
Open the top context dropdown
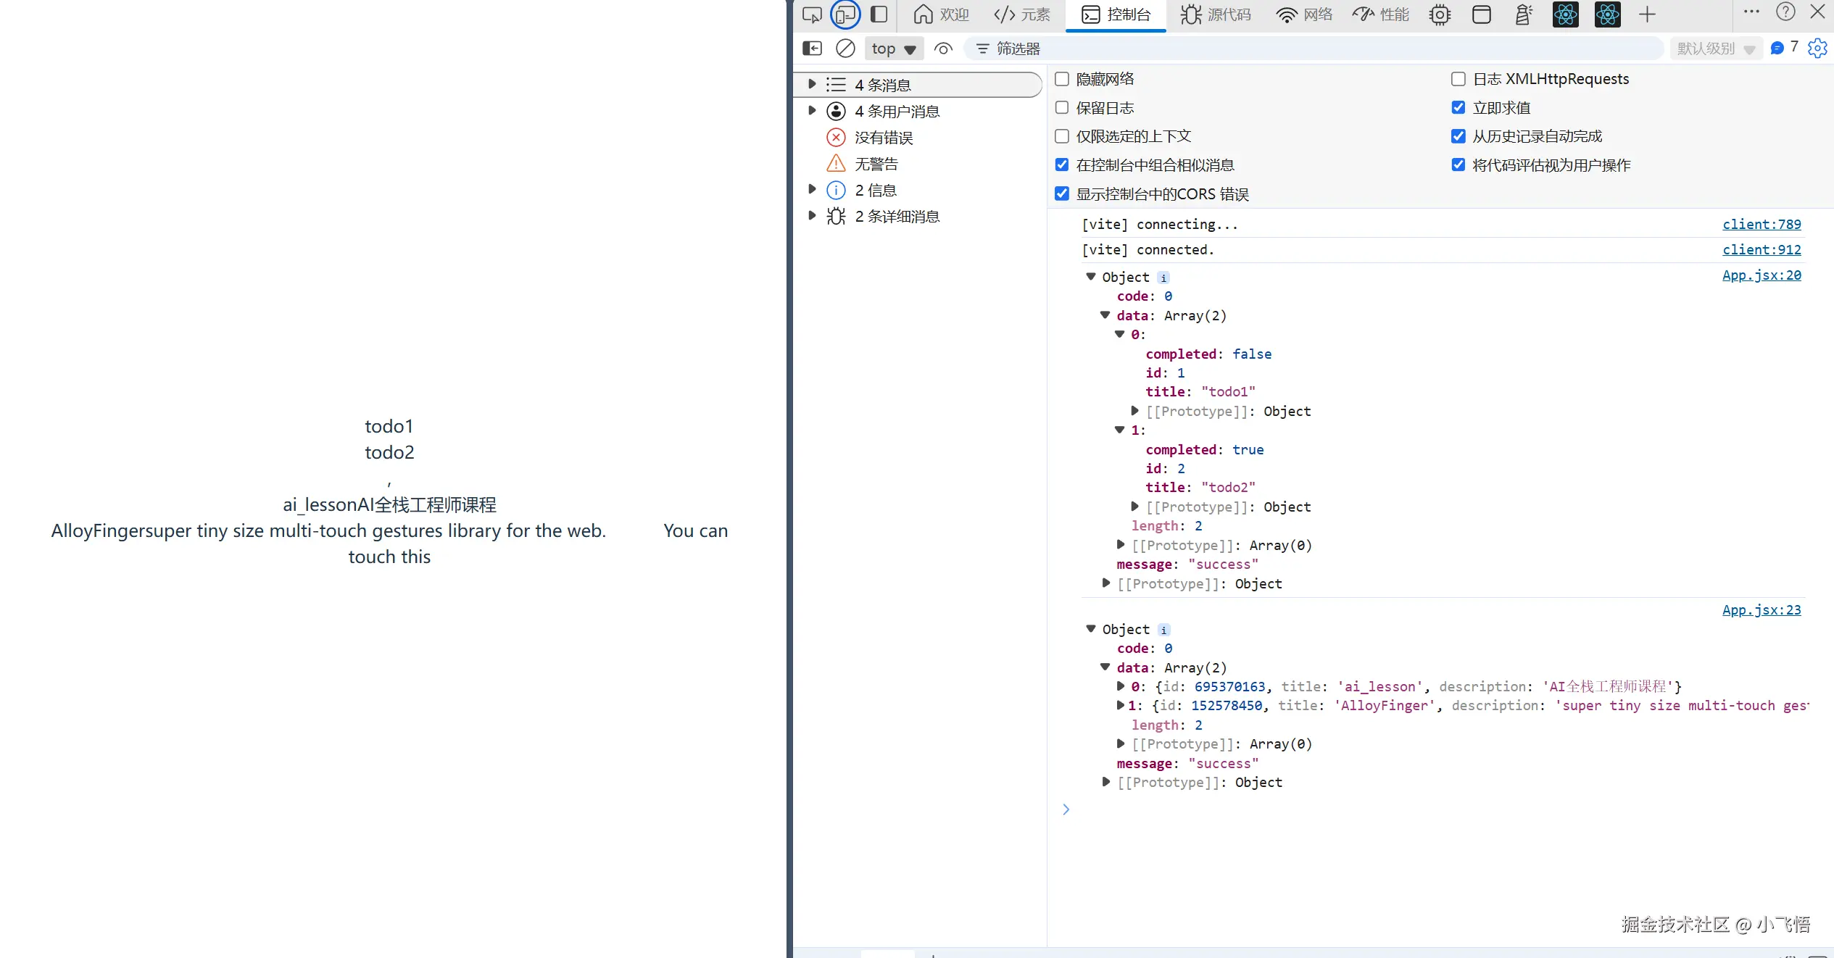[894, 49]
